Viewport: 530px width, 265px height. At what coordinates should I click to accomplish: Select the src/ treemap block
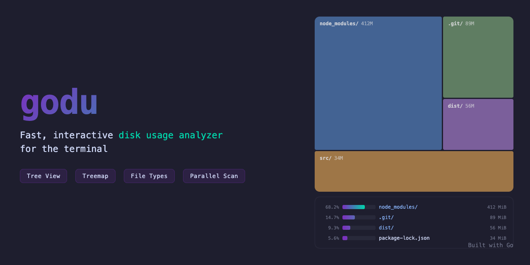(414, 171)
